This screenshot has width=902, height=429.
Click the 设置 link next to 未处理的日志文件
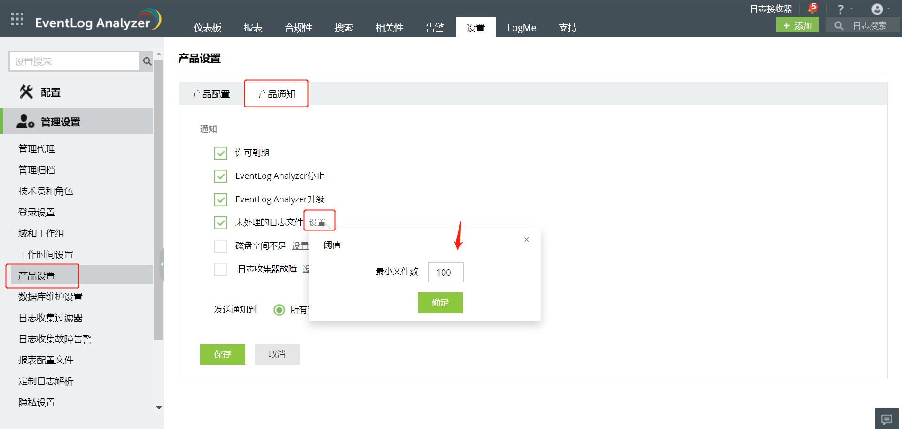click(317, 222)
